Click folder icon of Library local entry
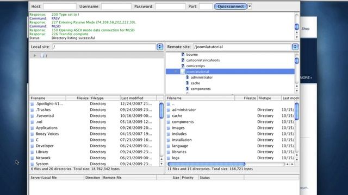The height and width of the screenshot is (195, 348). [x=33, y=152]
